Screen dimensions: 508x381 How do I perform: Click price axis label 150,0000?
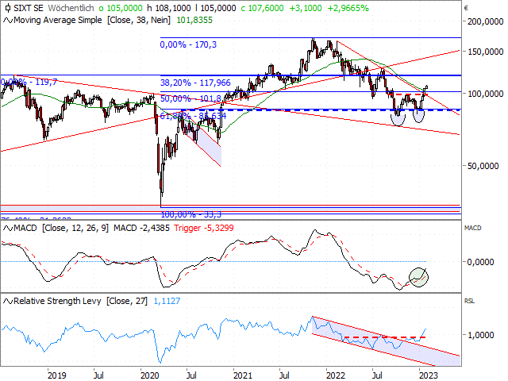tap(485, 52)
